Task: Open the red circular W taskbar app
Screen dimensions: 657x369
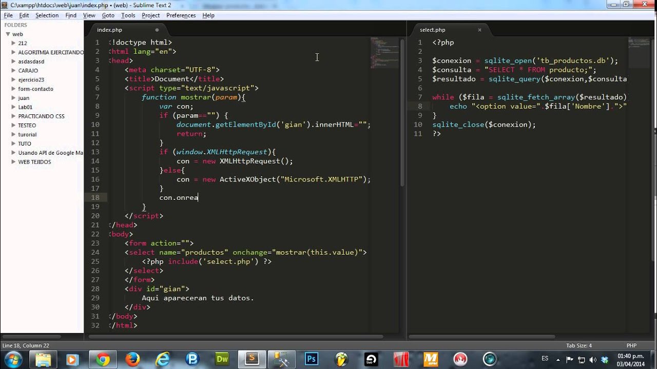Action: (460, 359)
